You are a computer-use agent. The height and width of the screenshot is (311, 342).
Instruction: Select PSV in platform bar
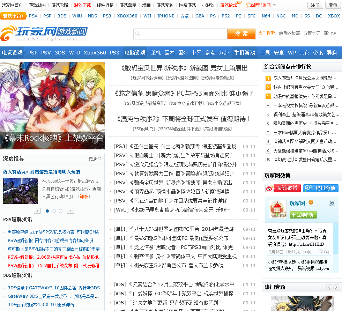coord(33,16)
